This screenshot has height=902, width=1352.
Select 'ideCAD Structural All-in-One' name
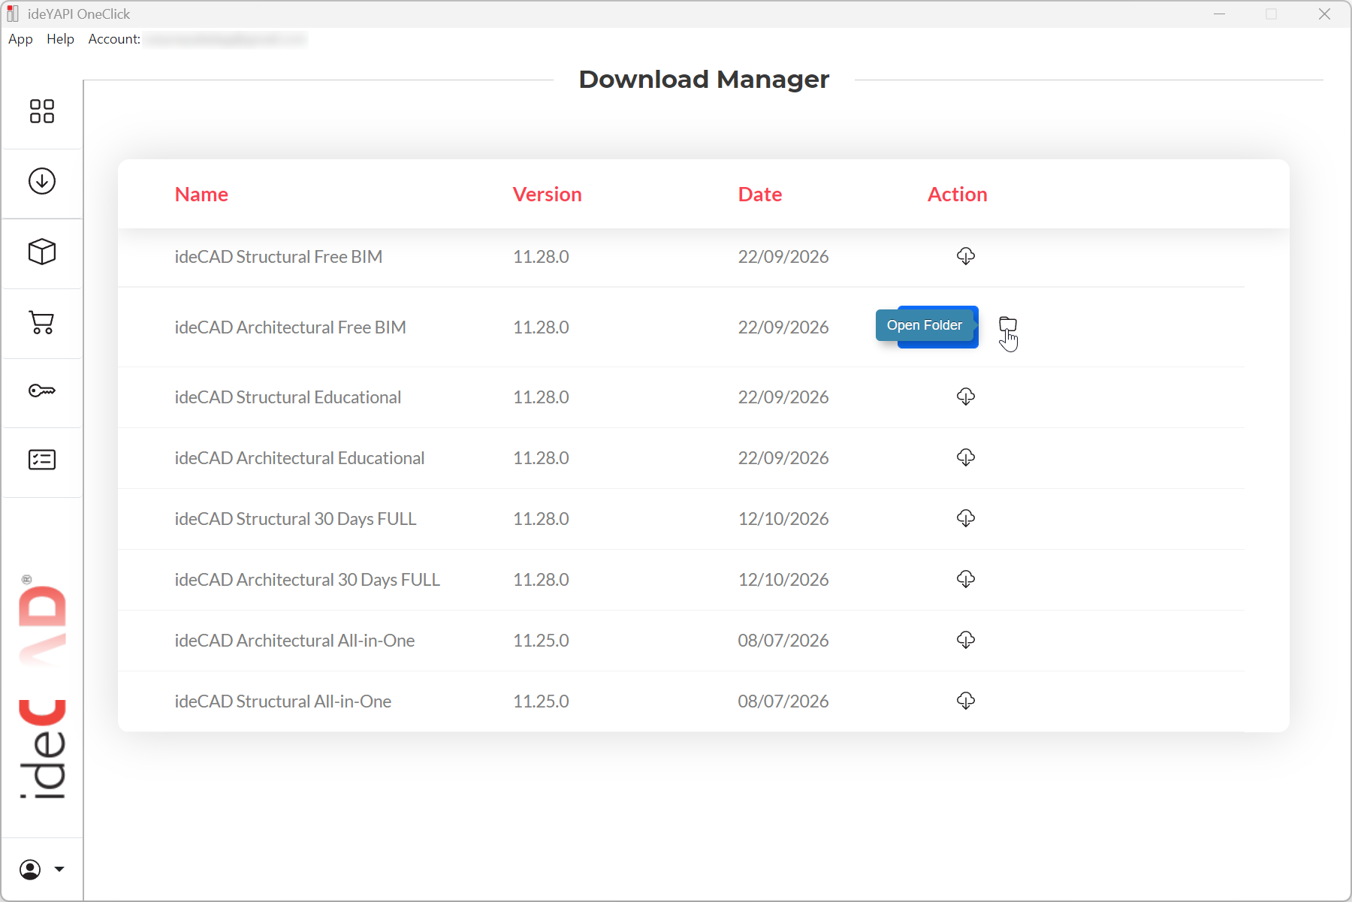click(283, 701)
